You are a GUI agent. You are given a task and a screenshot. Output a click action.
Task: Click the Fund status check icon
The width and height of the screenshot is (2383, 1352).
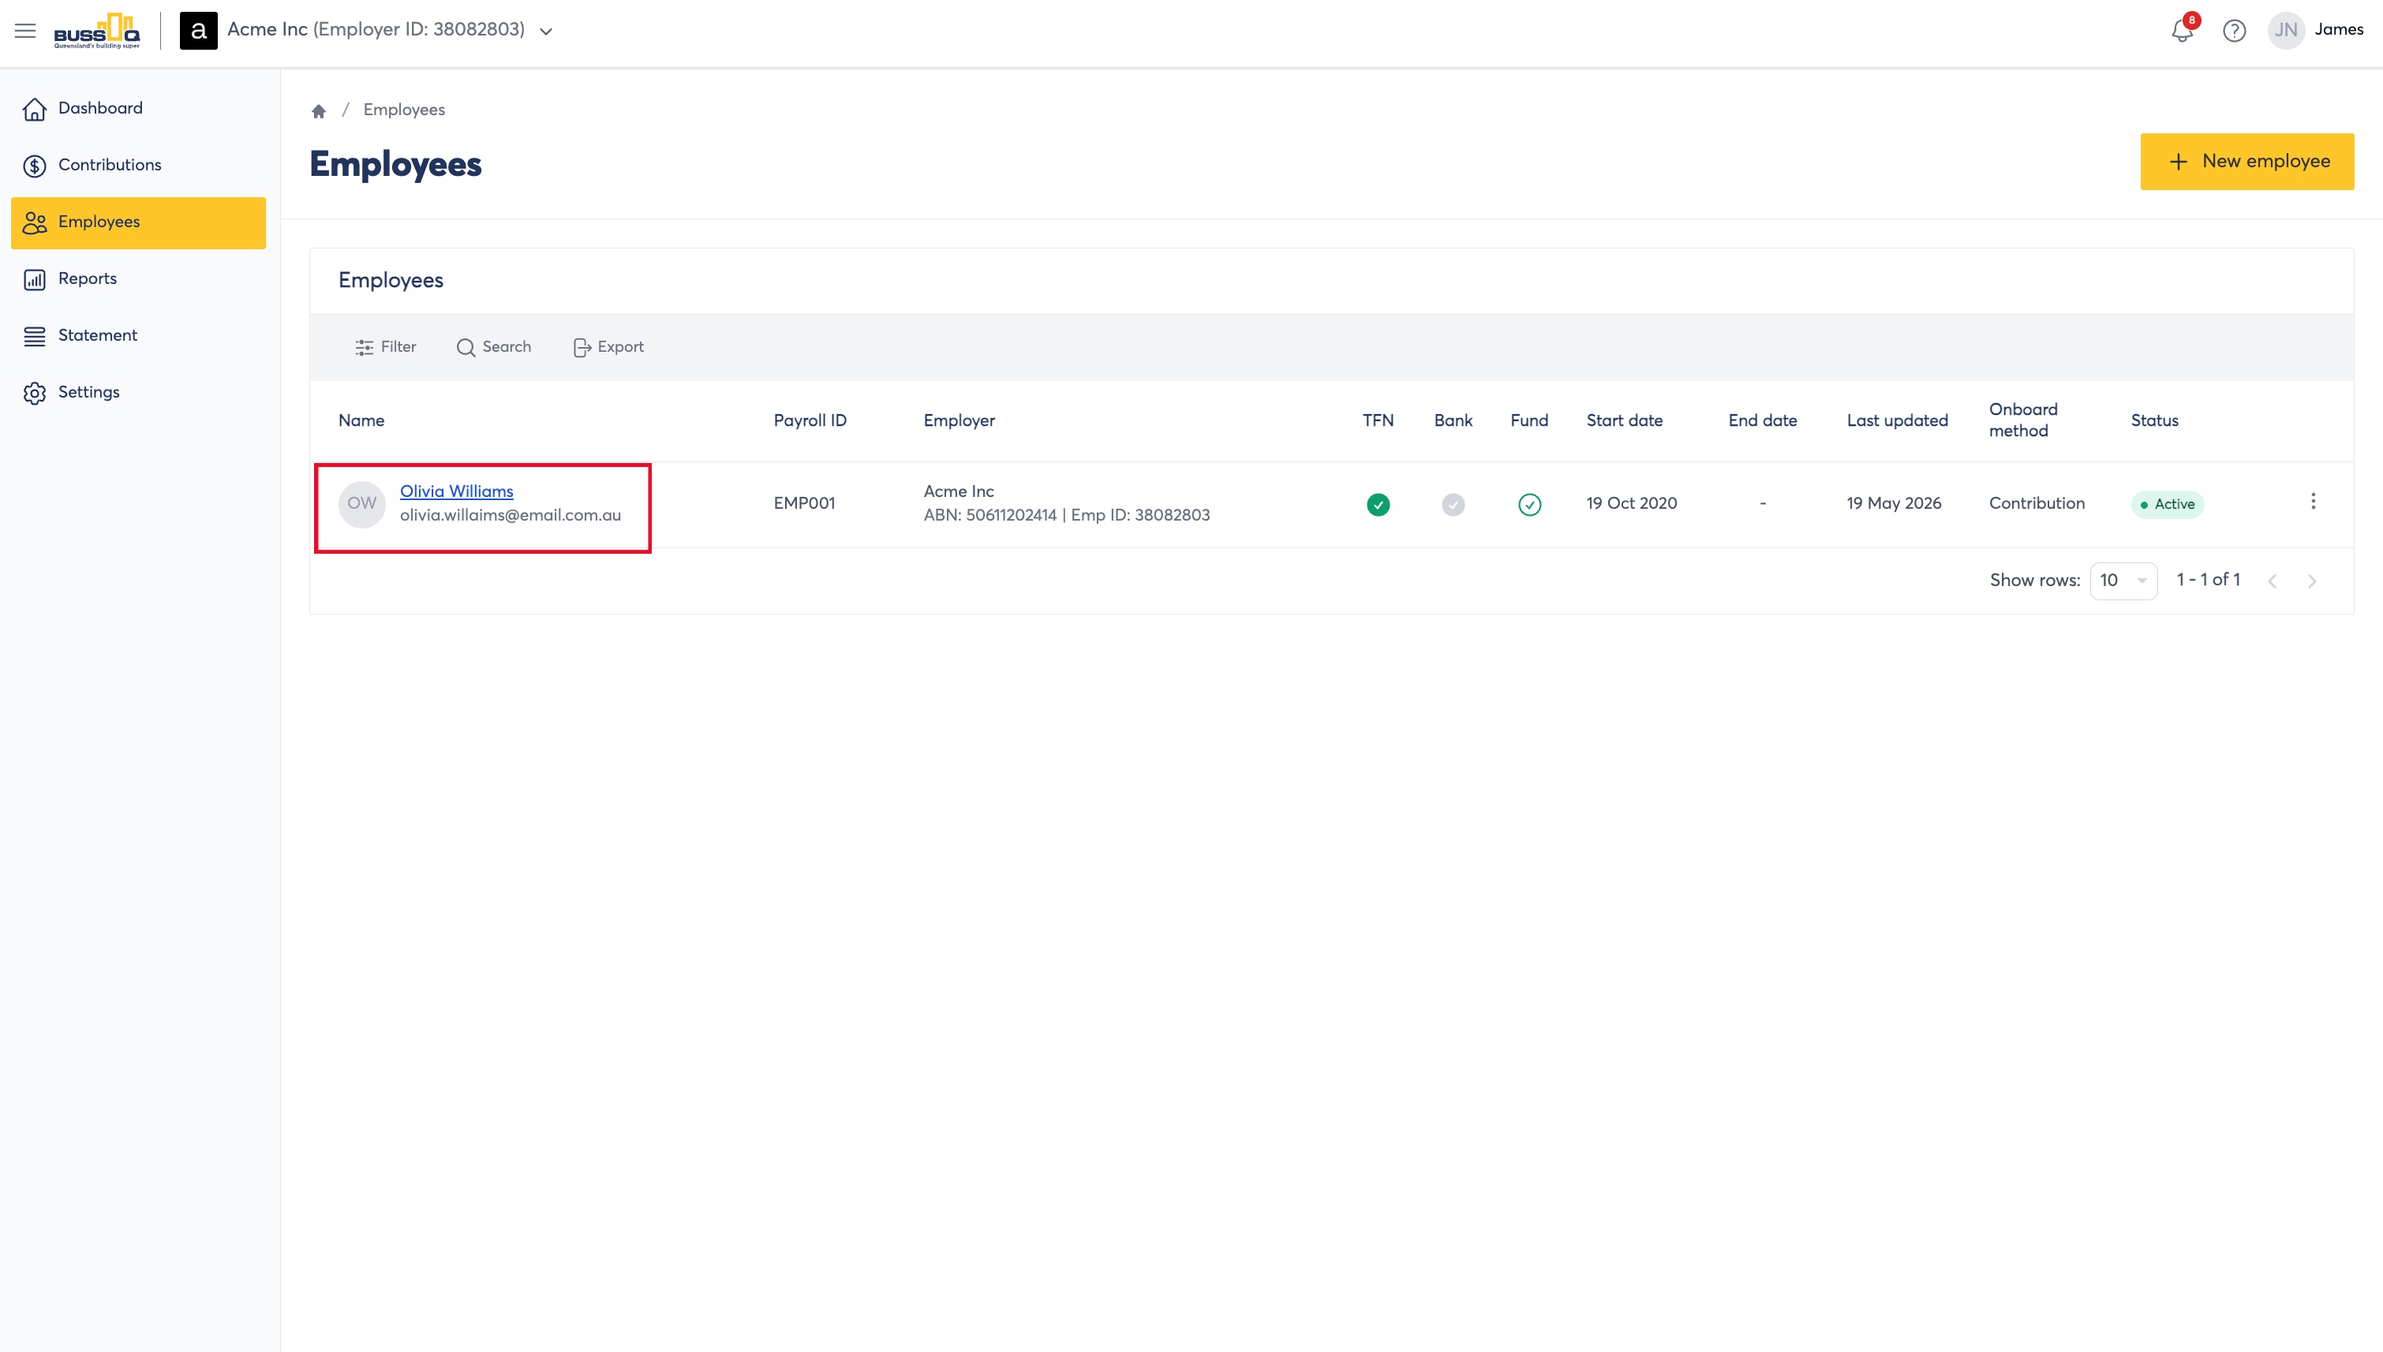1528,504
